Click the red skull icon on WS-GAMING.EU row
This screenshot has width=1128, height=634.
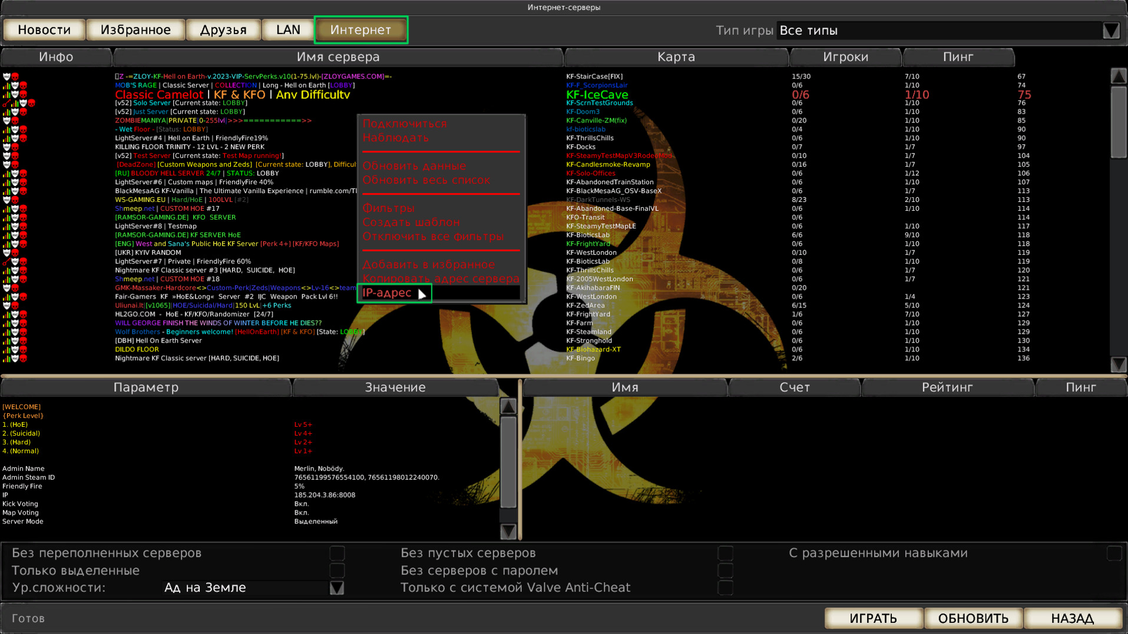[x=15, y=200]
